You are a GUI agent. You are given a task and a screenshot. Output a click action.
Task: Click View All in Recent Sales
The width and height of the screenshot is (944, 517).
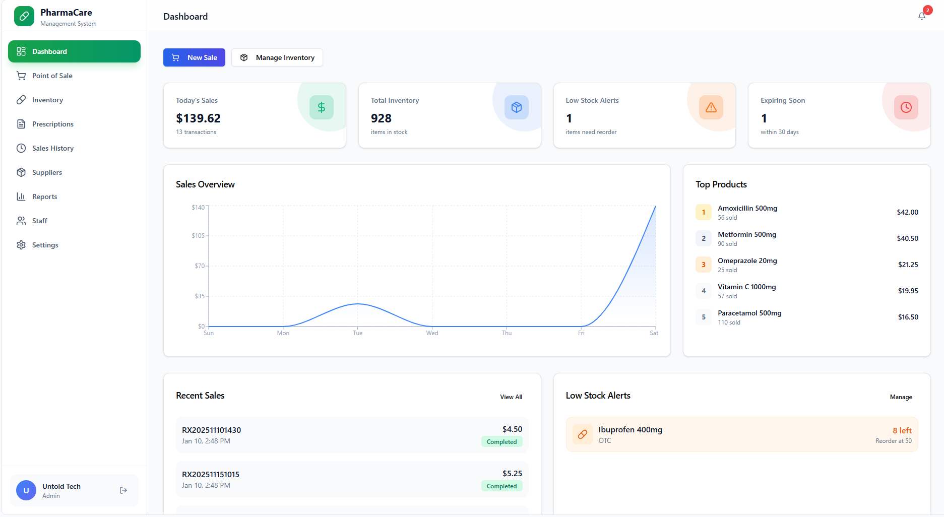(x=511, y=397)
